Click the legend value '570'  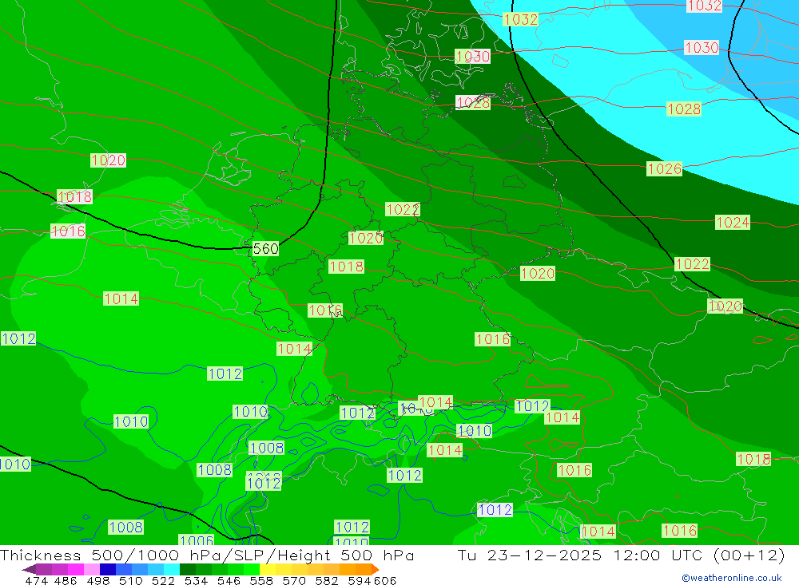click(x=293, y=580)
